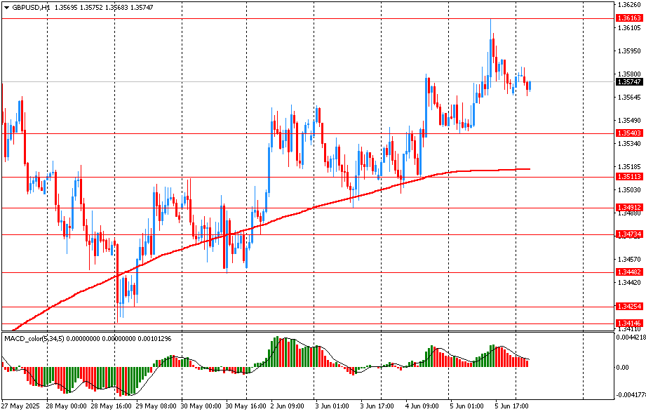The image size is (646, 414).
Task: Click the 1.34254 red price label
Action: click(629, 307)
